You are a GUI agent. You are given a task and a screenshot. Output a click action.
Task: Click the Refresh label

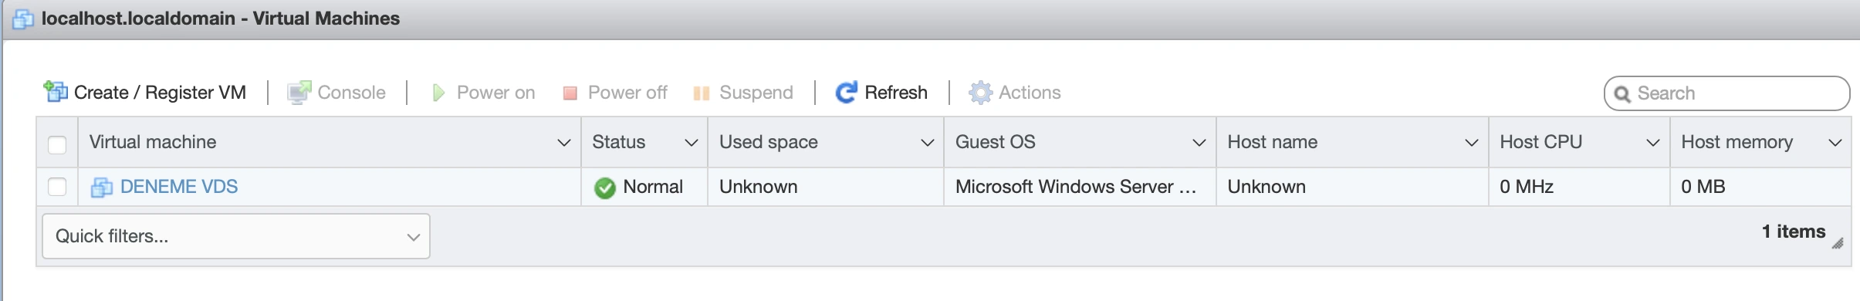(x=895, y=93)
